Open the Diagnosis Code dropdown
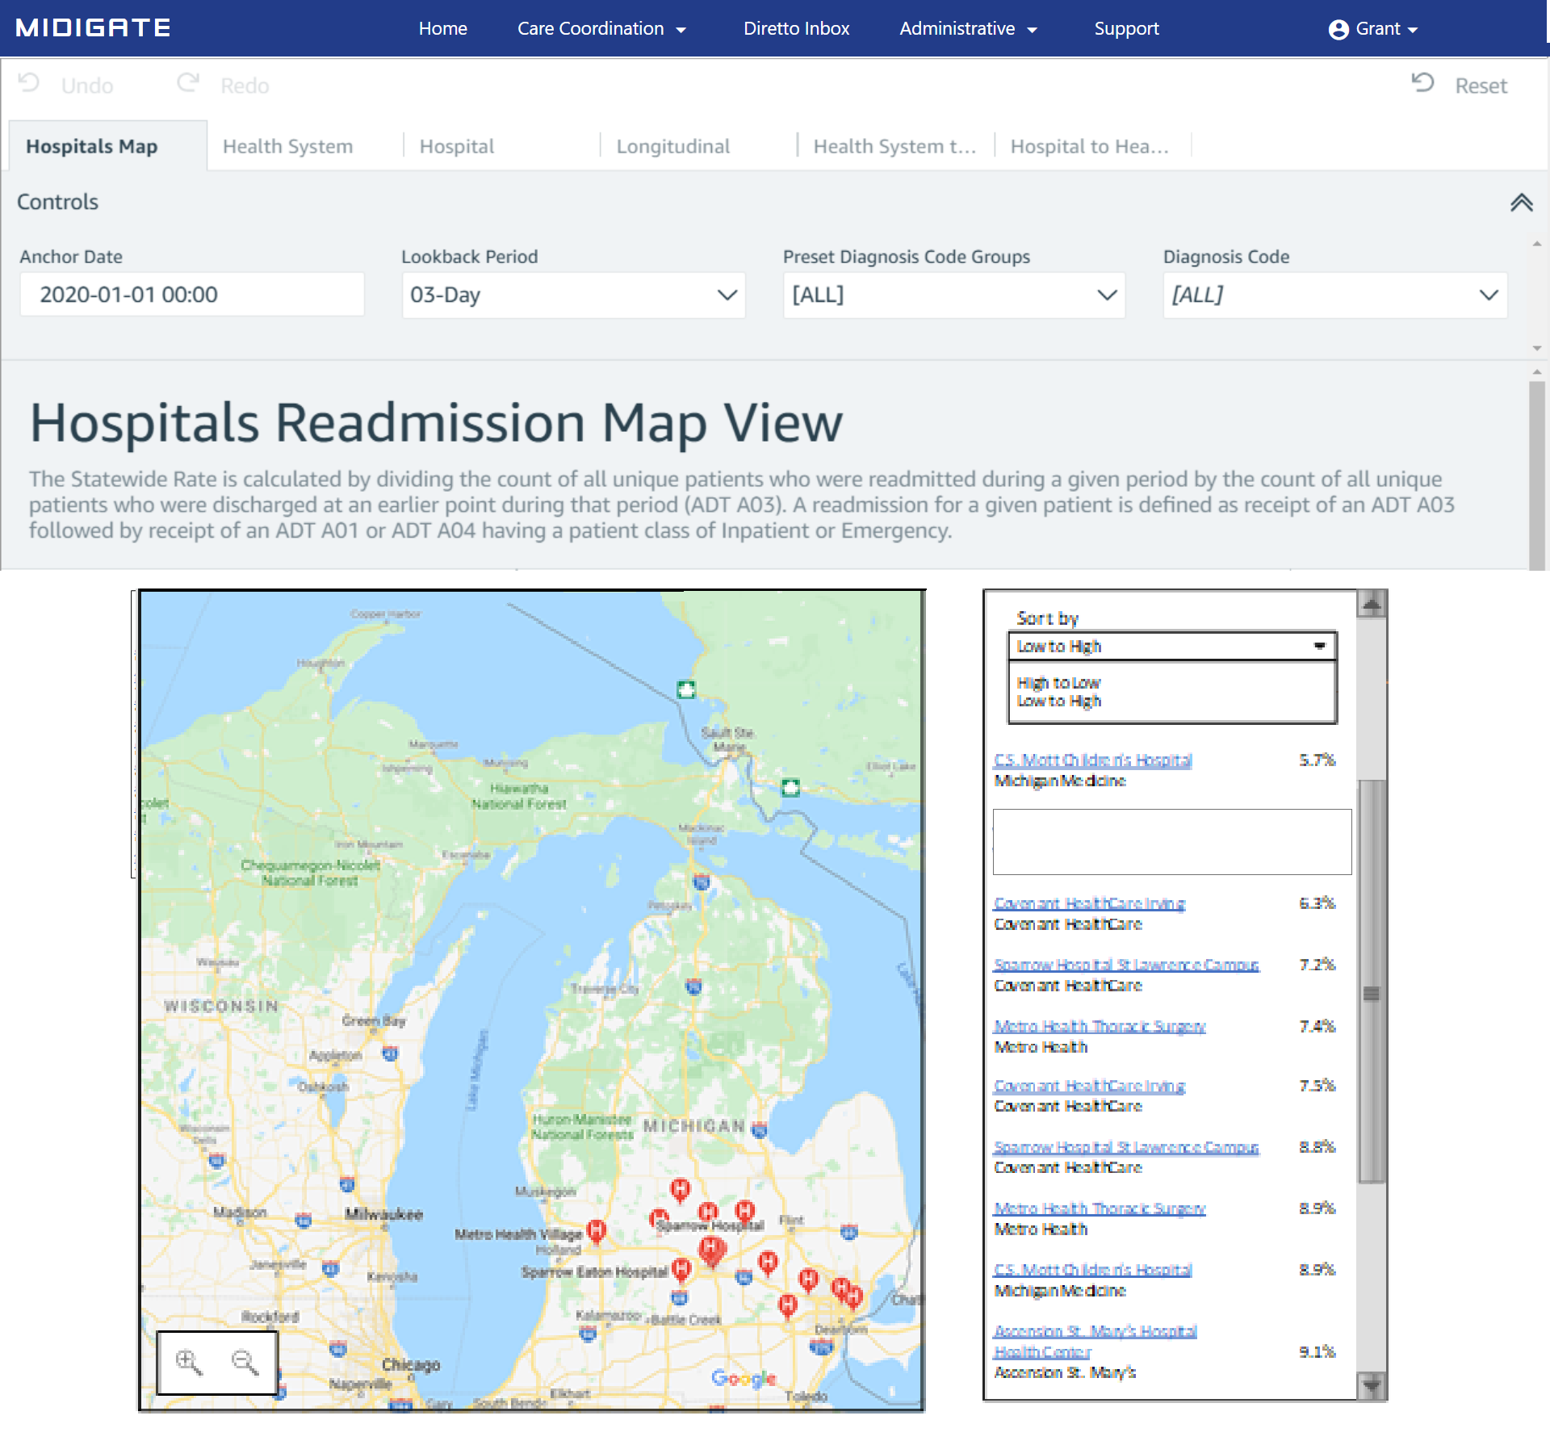1550x1445 pixels. pos(1335,295)
